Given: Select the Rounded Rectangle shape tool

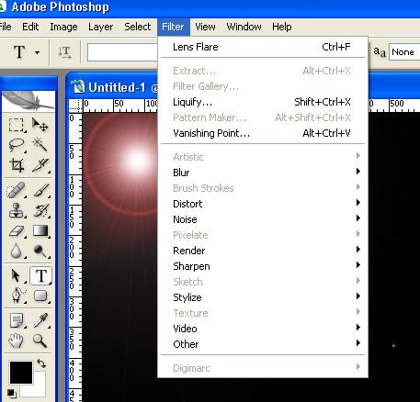Looking at the screenshot, I should pyautogui.click(x=40, y=296).
